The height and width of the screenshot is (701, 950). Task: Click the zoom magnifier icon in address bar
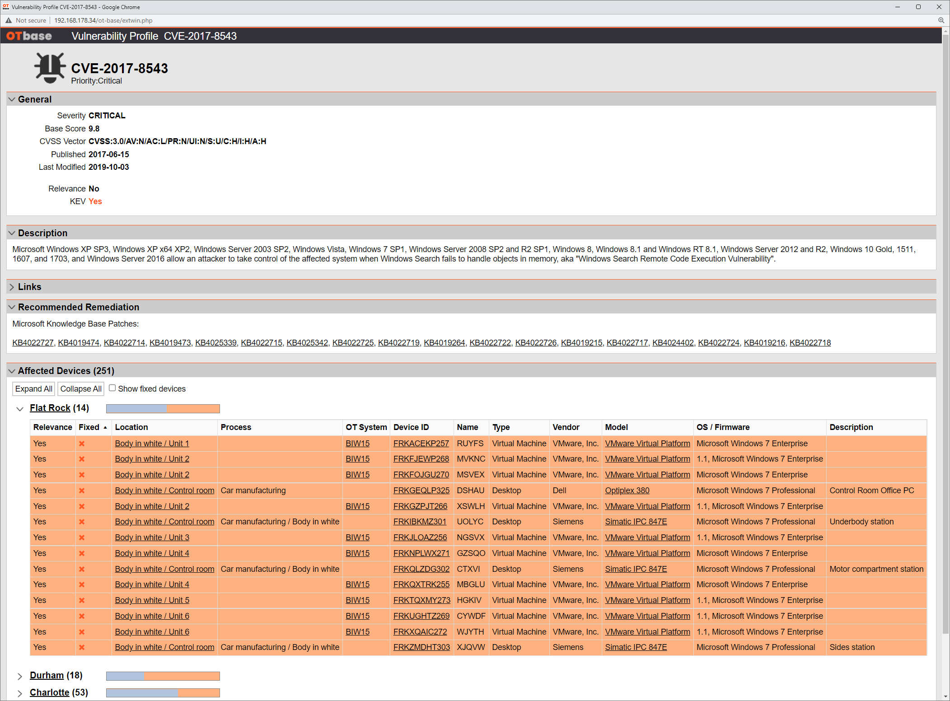(x=941, y=20)
